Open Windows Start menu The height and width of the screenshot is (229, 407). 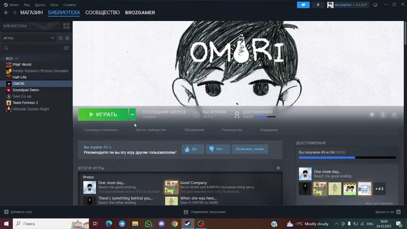[6, 223]
